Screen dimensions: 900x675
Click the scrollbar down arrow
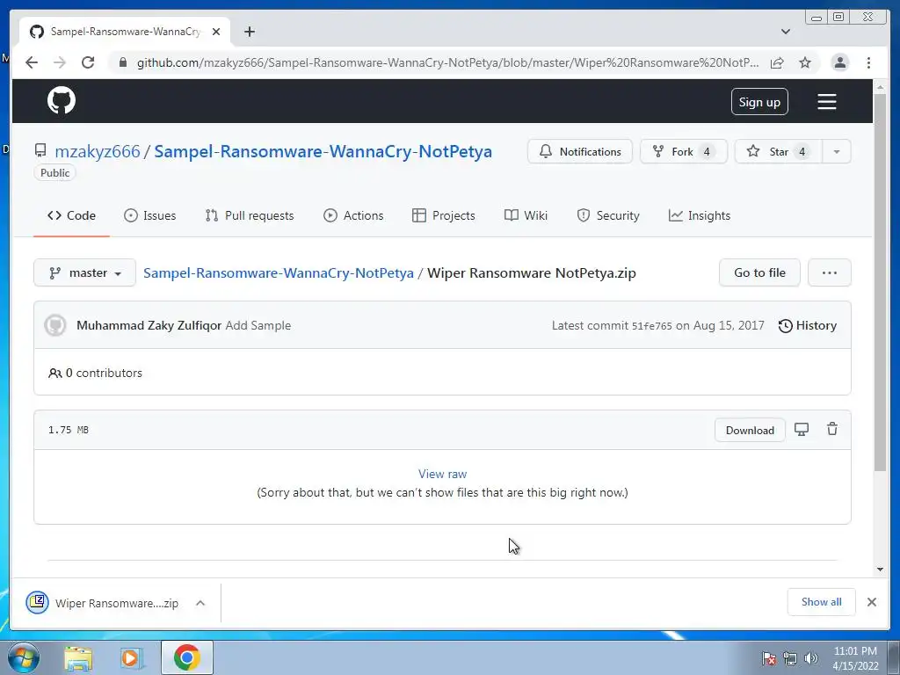pyautogui.click(x=880, y=570)
